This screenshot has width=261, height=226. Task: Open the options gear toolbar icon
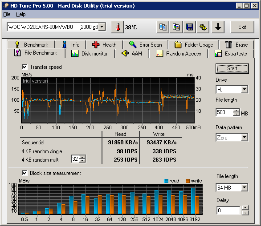[203, 27]
